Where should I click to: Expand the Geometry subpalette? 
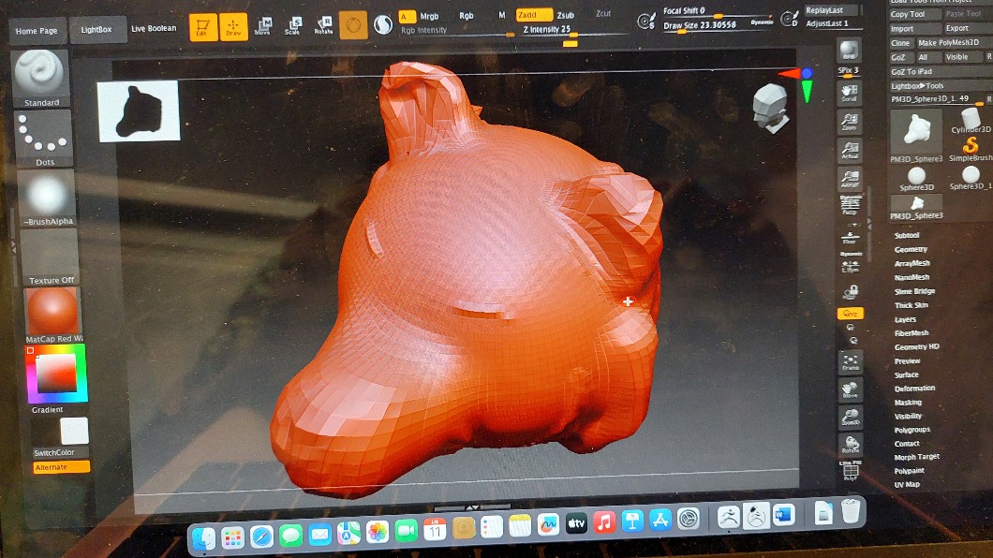[911, 250]
